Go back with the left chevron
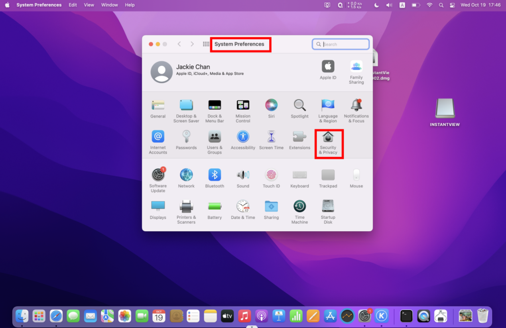The width and height of the screenshot is (506, 328). (179, 44)
